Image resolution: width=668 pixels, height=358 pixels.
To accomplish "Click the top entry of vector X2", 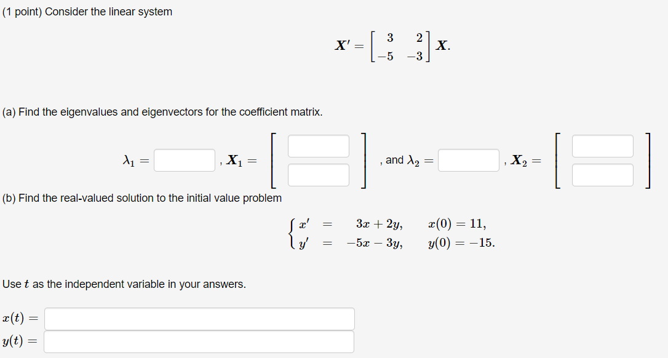I will coord(603,146).
